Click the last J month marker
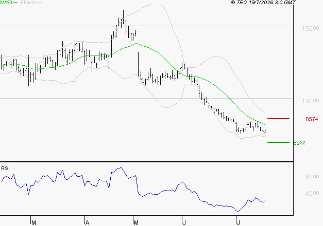This screenshot has height=226, width=323. point(239,223)
